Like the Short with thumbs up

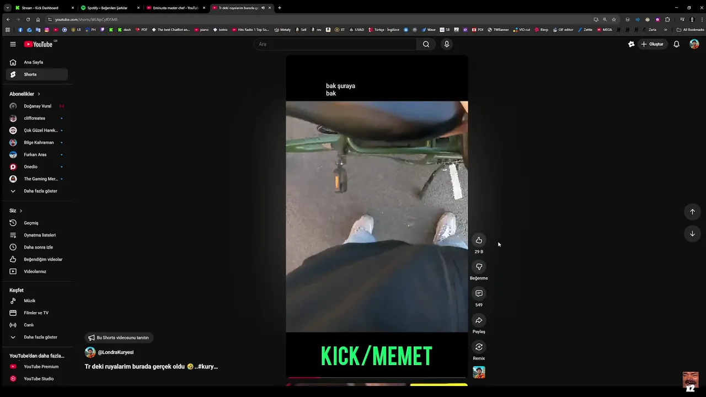[x=479, y=240]
